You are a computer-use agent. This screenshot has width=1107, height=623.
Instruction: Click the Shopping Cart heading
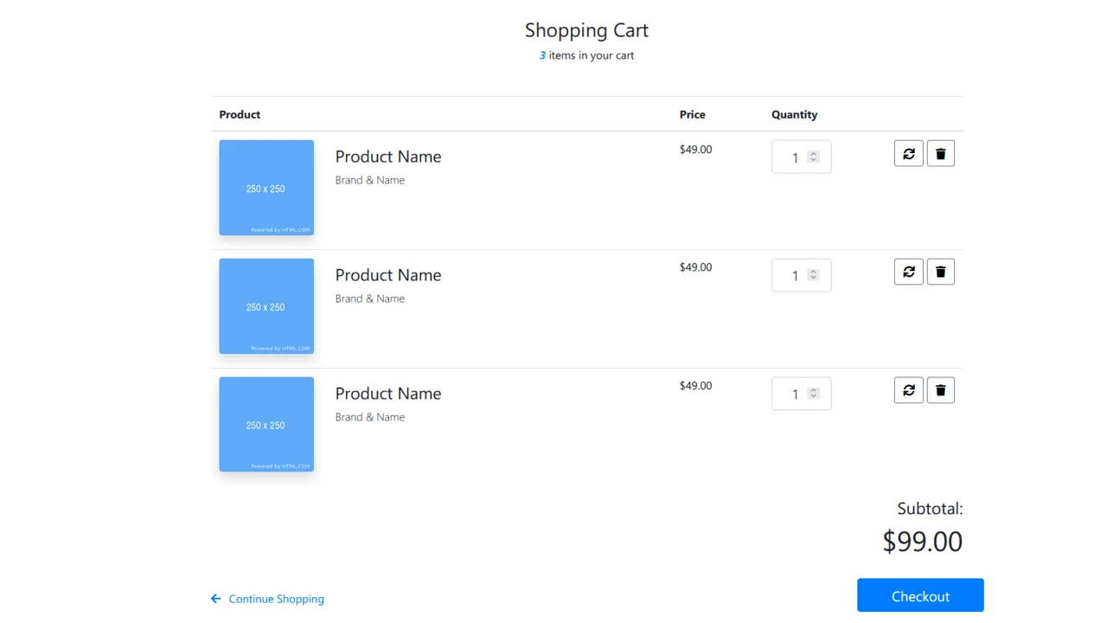(x=586, y=30)
